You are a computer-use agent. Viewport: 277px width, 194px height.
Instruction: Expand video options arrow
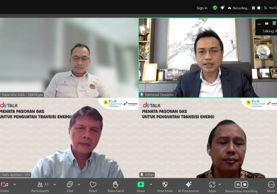pyautogui.click(x=15, y=185)
